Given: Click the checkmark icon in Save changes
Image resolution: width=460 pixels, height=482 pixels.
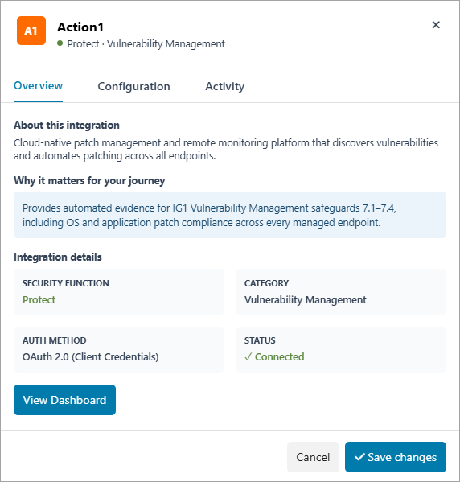Looking at the screenshot, I should pyautogui.click(x=359, y=457).
